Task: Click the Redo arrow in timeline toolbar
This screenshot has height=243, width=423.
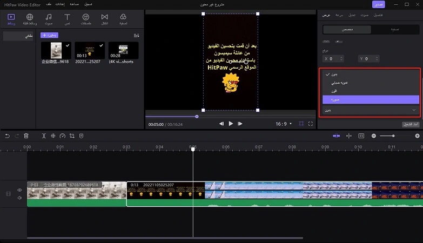Action: (17, 136)
